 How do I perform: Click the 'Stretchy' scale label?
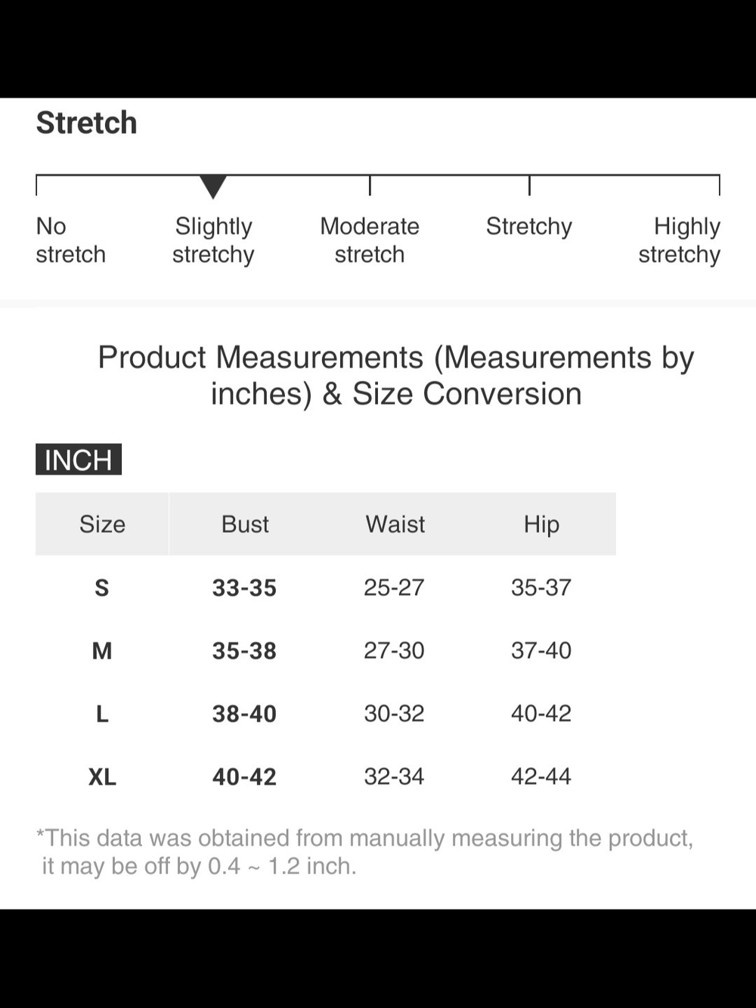pos(529,226)
